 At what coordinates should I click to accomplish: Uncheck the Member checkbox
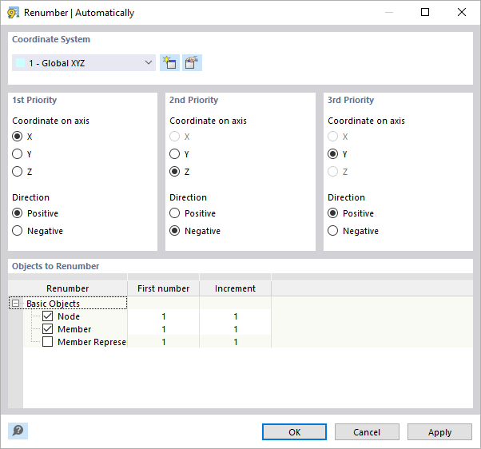47,329
